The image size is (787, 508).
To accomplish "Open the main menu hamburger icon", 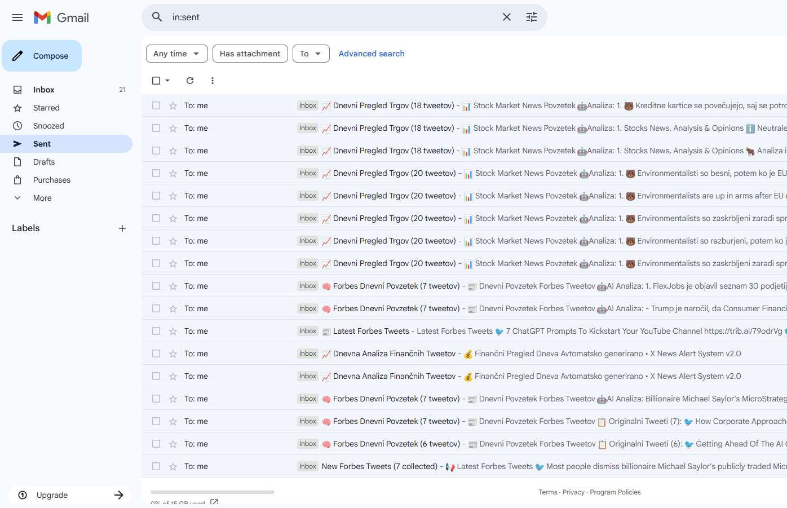I will (x=17, y=17).
